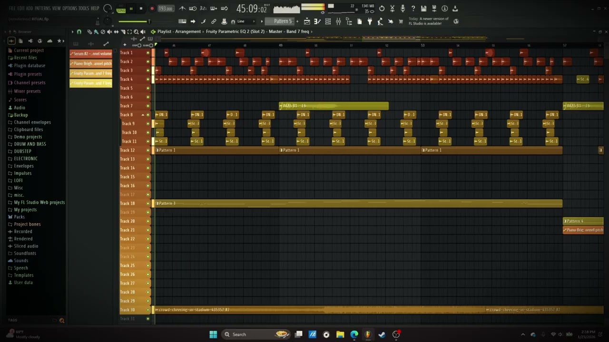Click the taskbar Search box

[256, 334]
